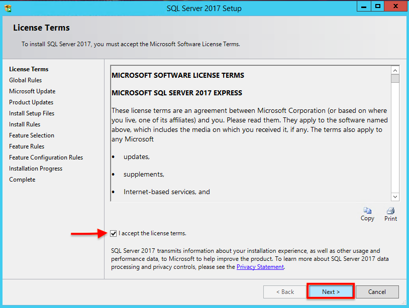Click the Cancel button

pos(377,292)
